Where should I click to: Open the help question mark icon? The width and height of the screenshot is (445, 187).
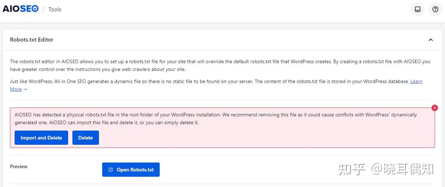click(x=435, y=10)
